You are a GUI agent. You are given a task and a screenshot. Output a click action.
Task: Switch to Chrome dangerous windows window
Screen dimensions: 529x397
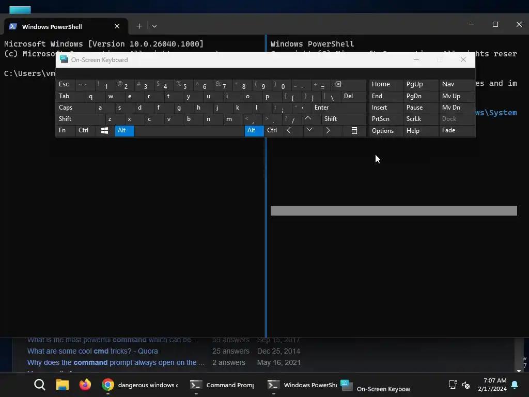click(141, 385)
